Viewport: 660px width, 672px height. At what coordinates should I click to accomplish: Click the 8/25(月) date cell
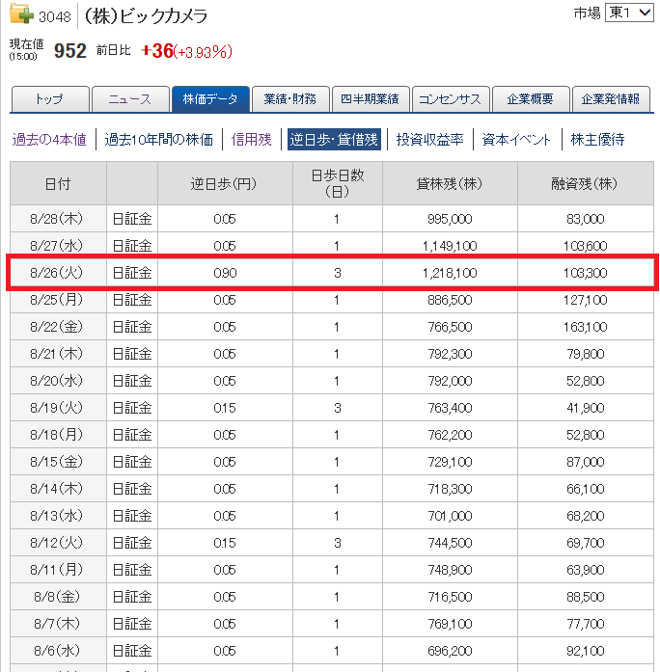(57, 300)
